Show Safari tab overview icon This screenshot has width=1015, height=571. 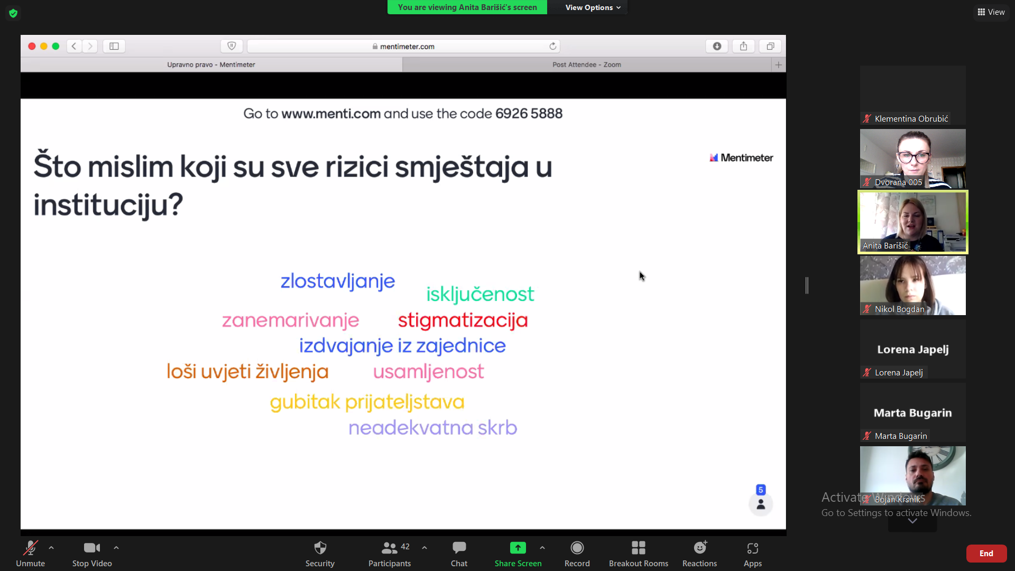(770, 47)
